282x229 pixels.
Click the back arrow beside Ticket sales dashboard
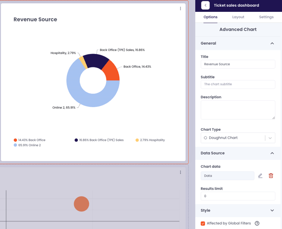pos(205,5)
